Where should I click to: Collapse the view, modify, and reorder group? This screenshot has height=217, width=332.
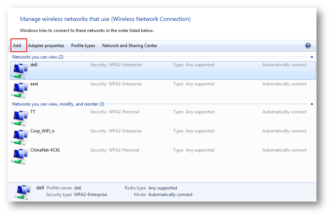coord(312,104)
